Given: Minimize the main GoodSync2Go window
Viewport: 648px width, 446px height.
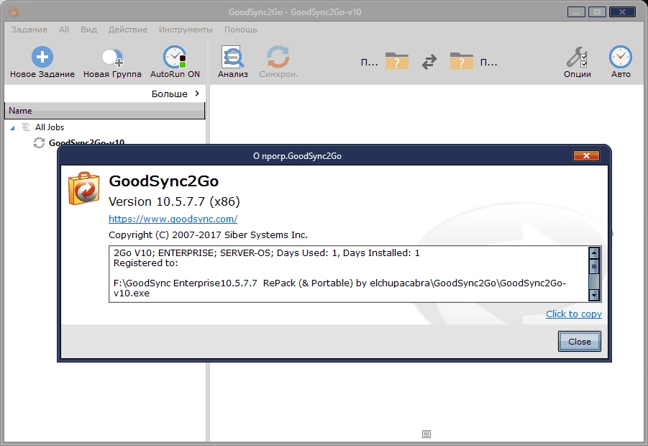Looking at the screenshot, I should pyautogui.click(x=576, y=12).
